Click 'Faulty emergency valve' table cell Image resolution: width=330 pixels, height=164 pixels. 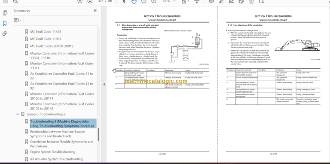pos(308,91)
